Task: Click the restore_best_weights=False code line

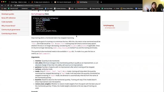Action: (x=46, y=31)
